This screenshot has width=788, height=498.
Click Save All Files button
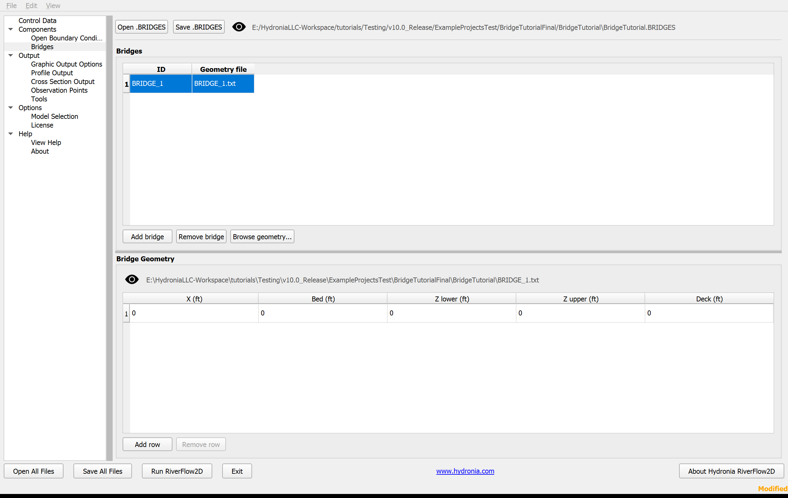(x=103, y=471)
